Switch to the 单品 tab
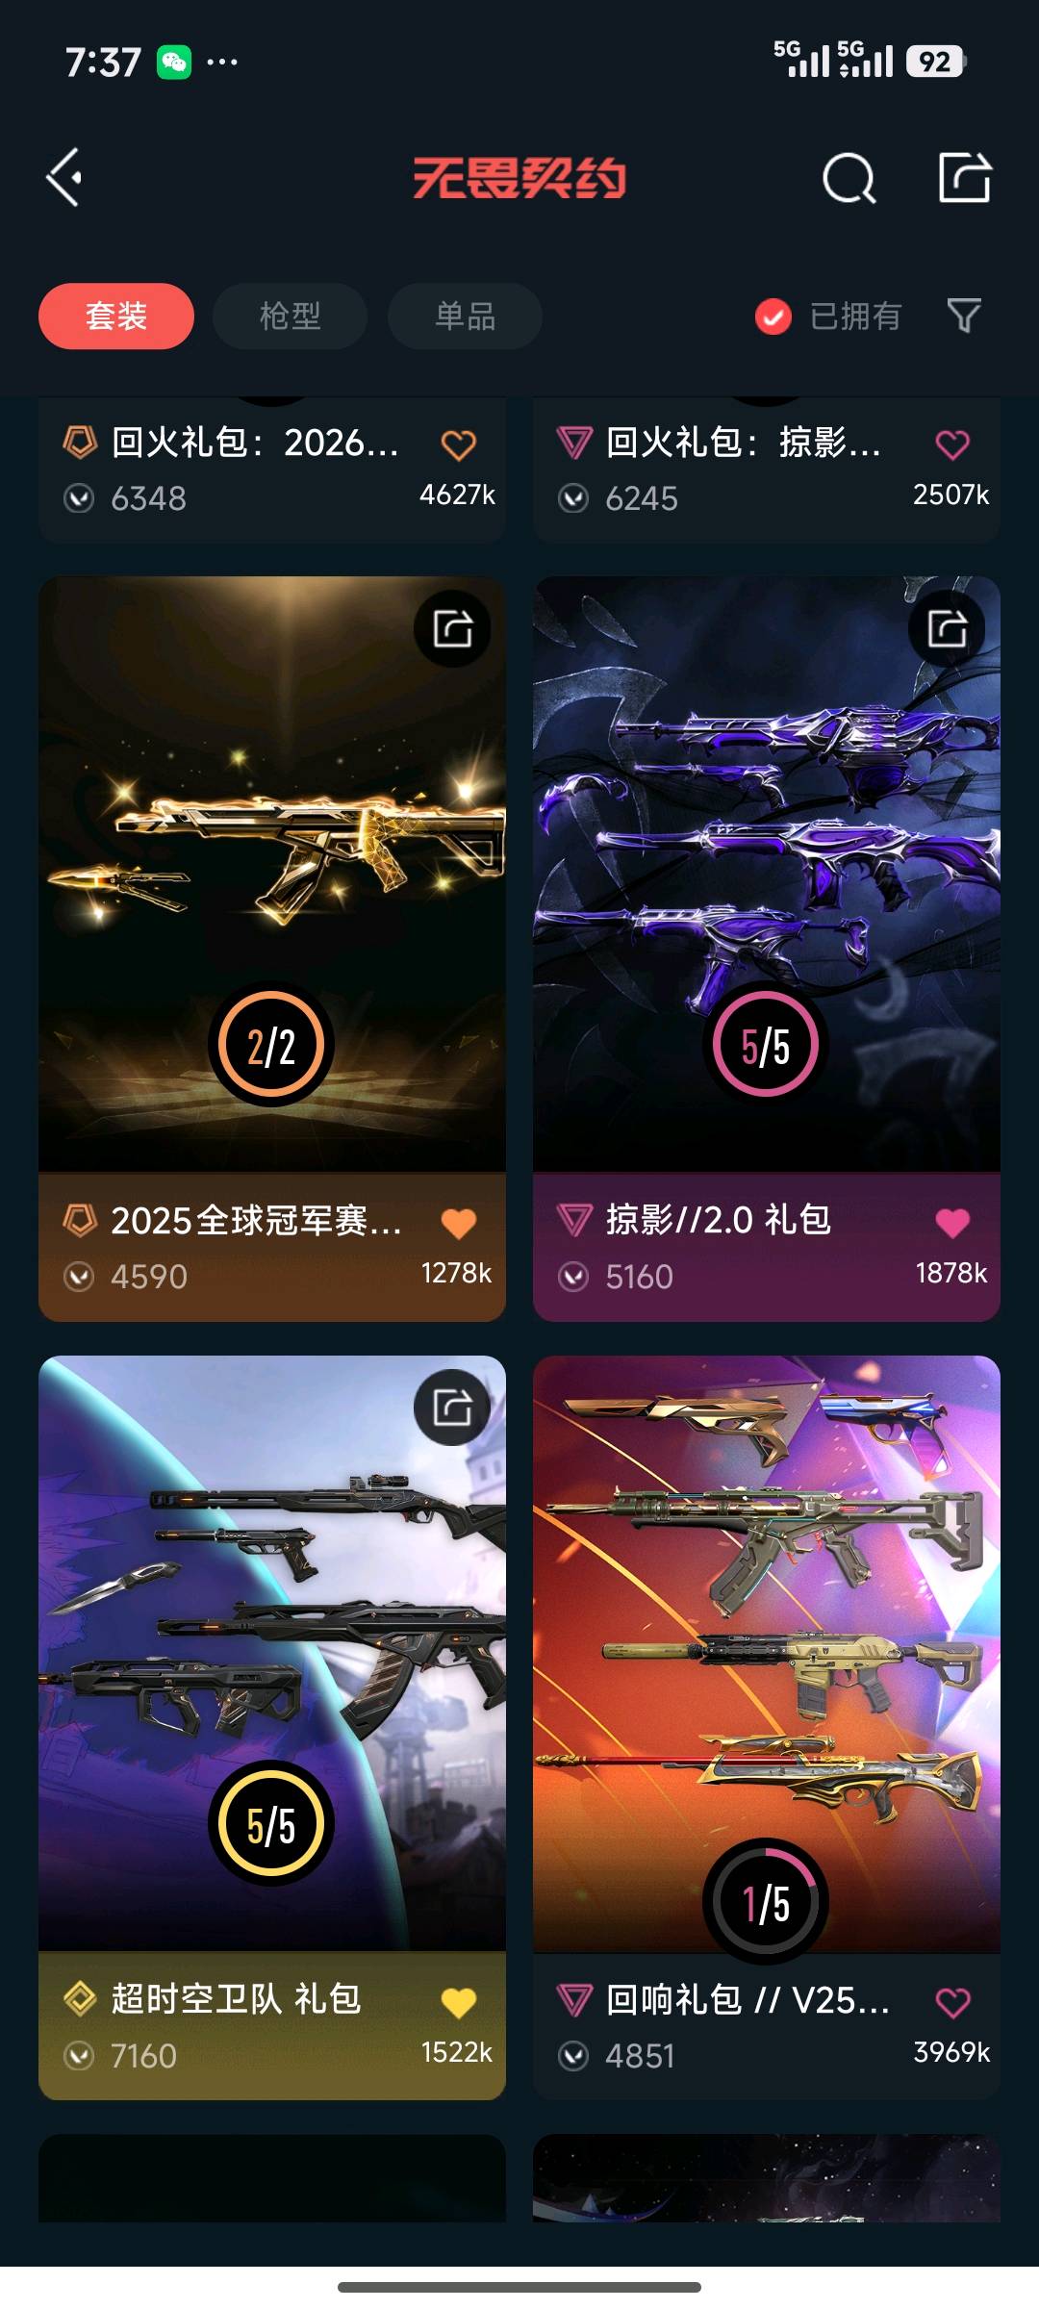The width and height of the screenshot is (1039, 2309). tap(465, 316)
